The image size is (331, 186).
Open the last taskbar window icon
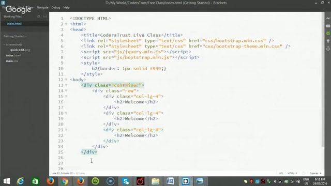coord(200,181)
